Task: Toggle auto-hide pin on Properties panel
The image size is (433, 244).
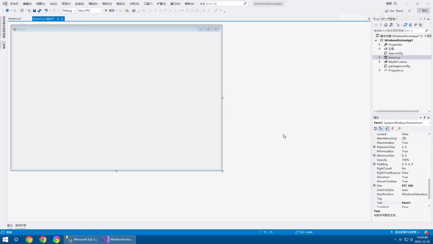Action: [425, 118]
